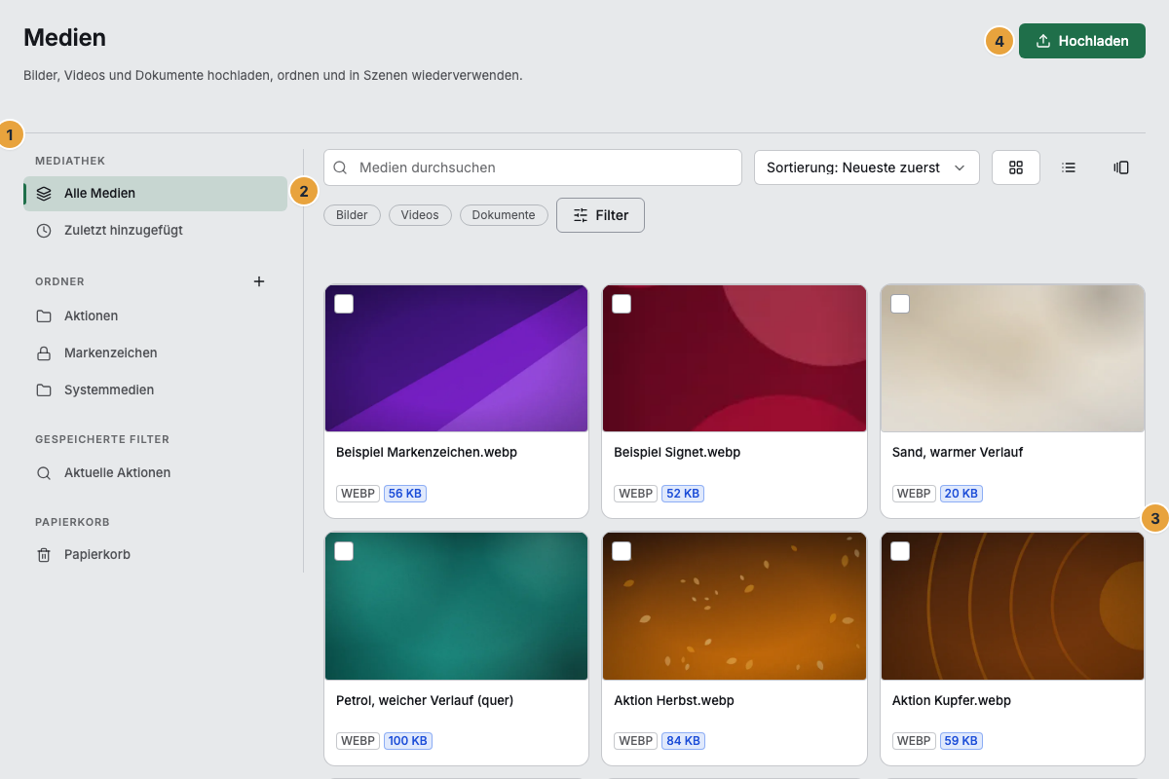The image size is (1169, 779).
Task: Click title Sand, warmer Verlauf
Action: coord(958,453)
